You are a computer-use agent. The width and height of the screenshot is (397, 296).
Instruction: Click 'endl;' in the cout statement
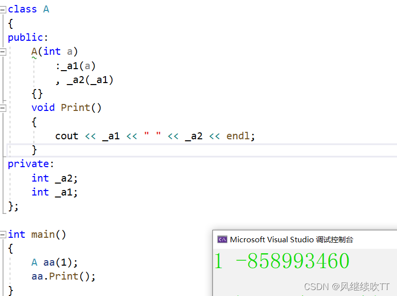pos(240,136)
